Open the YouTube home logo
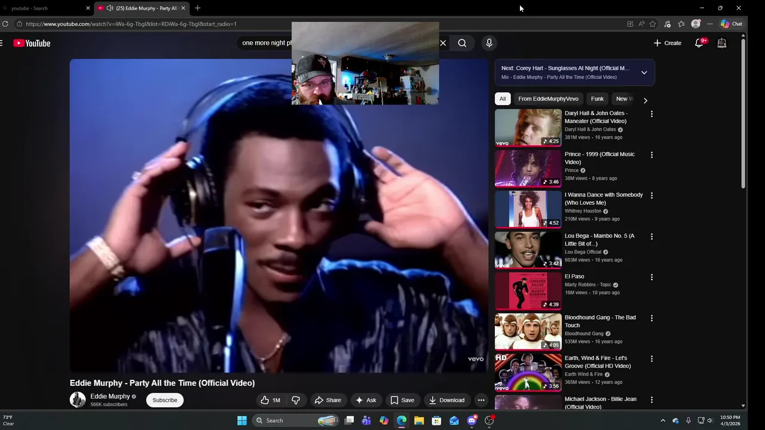Viewport: 765px width, 430px height. click(32, 43)
